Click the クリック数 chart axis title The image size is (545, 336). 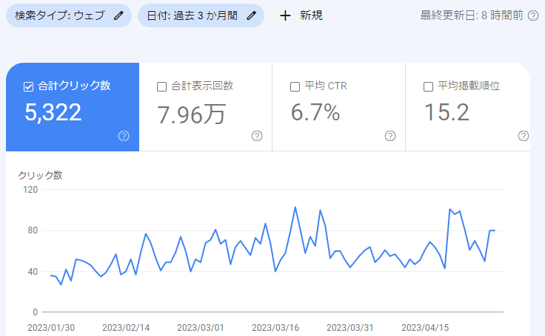pos(40,176)
